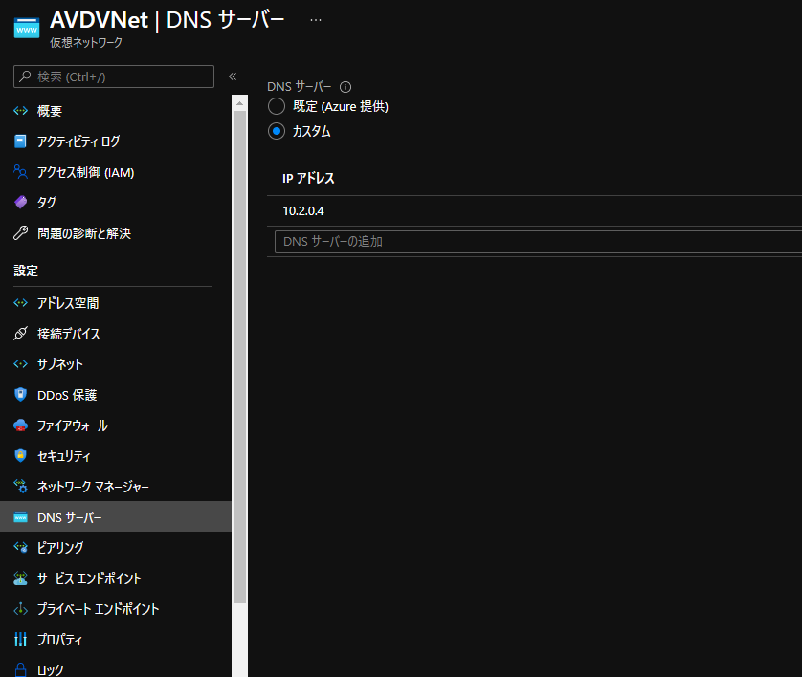The height and width of the screenshot is (677, 802).
Task: Open サービス エンドポイント settings entry
Action: pyautogui.click(x=90, y=579)
